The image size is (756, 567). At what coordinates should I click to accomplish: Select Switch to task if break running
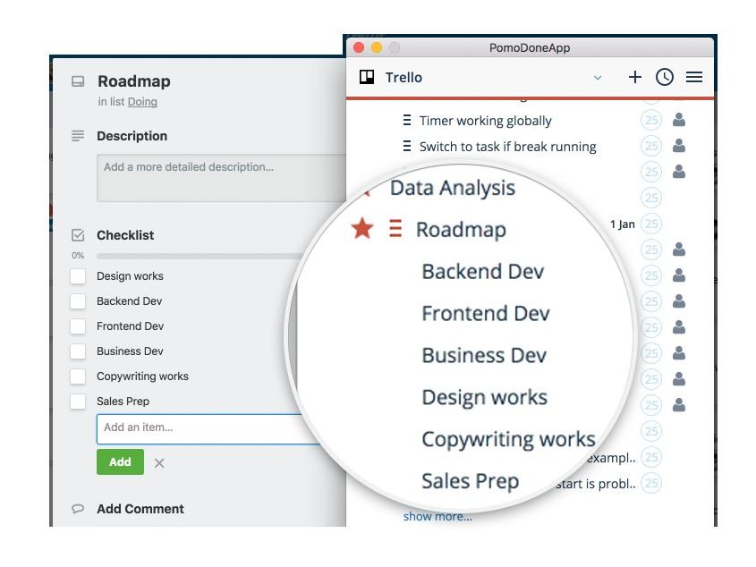tap(507, 147)
